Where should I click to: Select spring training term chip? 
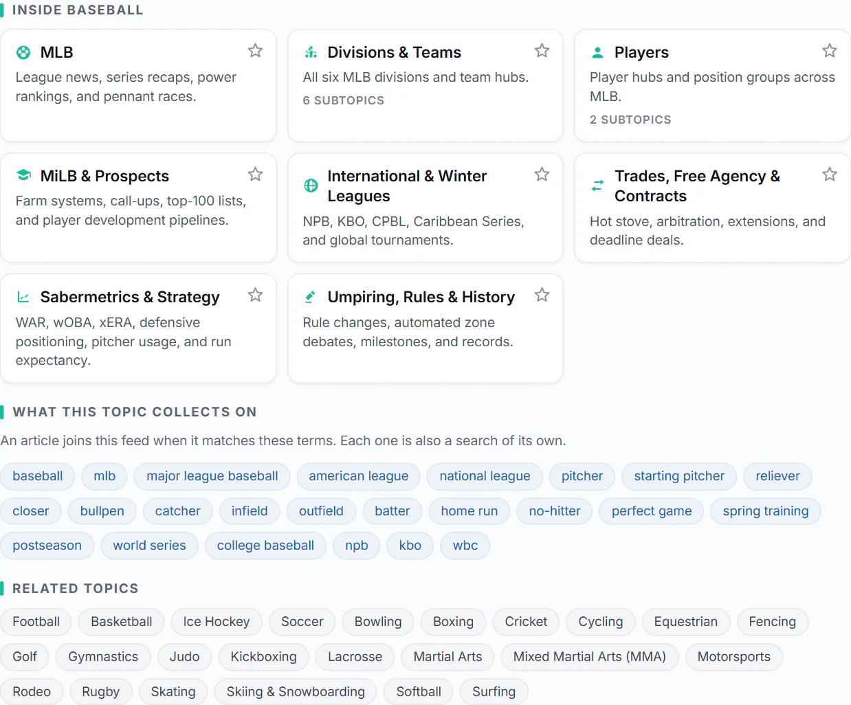click(x=766, y=511)
